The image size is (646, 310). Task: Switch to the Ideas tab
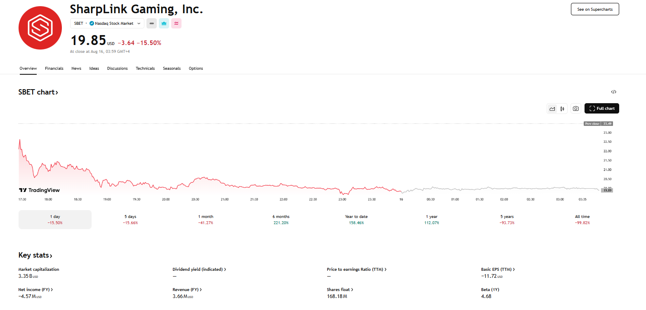[x=94, y=69]
